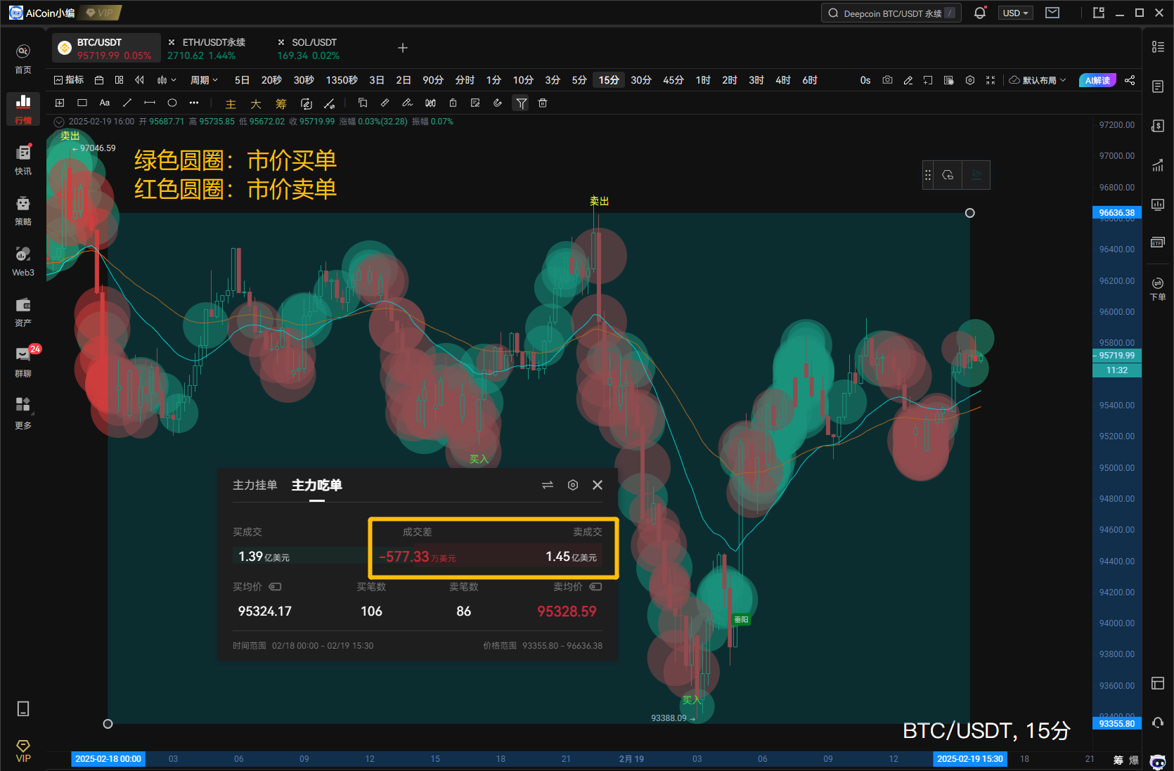The width and height of the screenshot is (1174, 771).
Task: Select the 4时 timeframe
Action: click(x=783, y=80)
